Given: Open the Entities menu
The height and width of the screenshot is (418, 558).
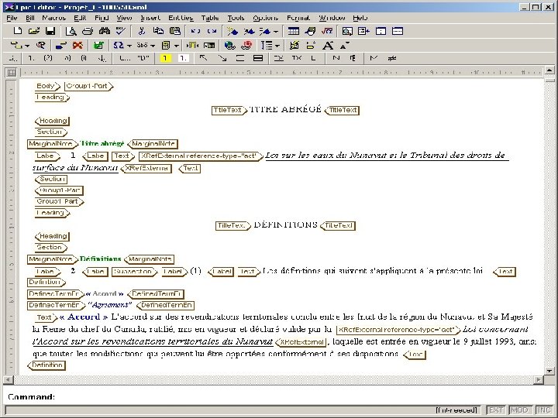Looking at the screenshot, I should pos(181,18).
